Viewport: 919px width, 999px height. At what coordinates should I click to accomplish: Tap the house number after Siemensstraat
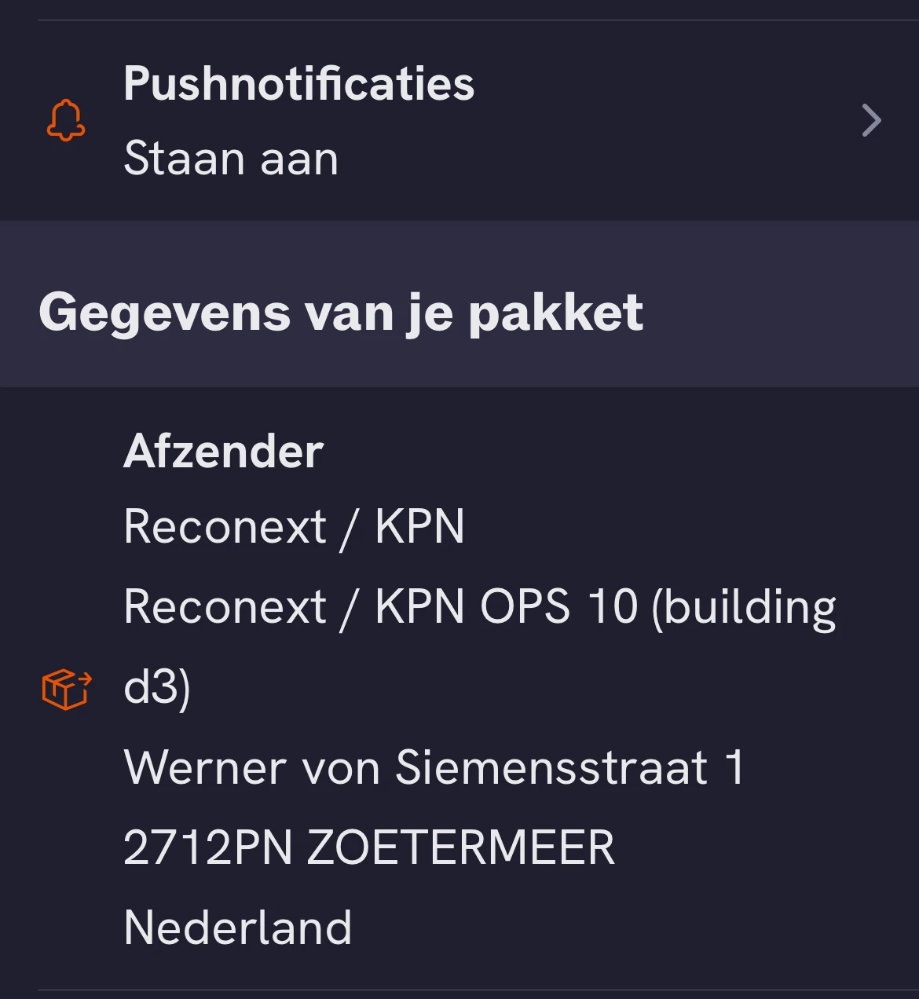click(x=734, y=767)
